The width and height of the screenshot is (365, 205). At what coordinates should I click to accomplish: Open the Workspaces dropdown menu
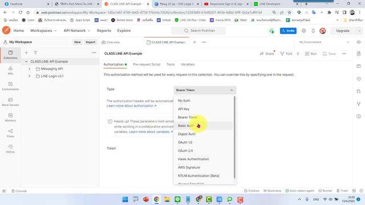pos(43,30)
